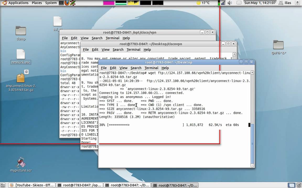Open Help menu in Desktop terminal
Viewport: 302px width, 188px height.
tap(165, 68)
